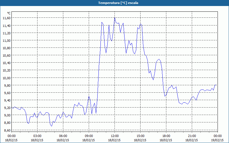The width and height of the screenshot is (229, 143).
Task: Select the 10,20 y-axis label
Action: (7, 70)
